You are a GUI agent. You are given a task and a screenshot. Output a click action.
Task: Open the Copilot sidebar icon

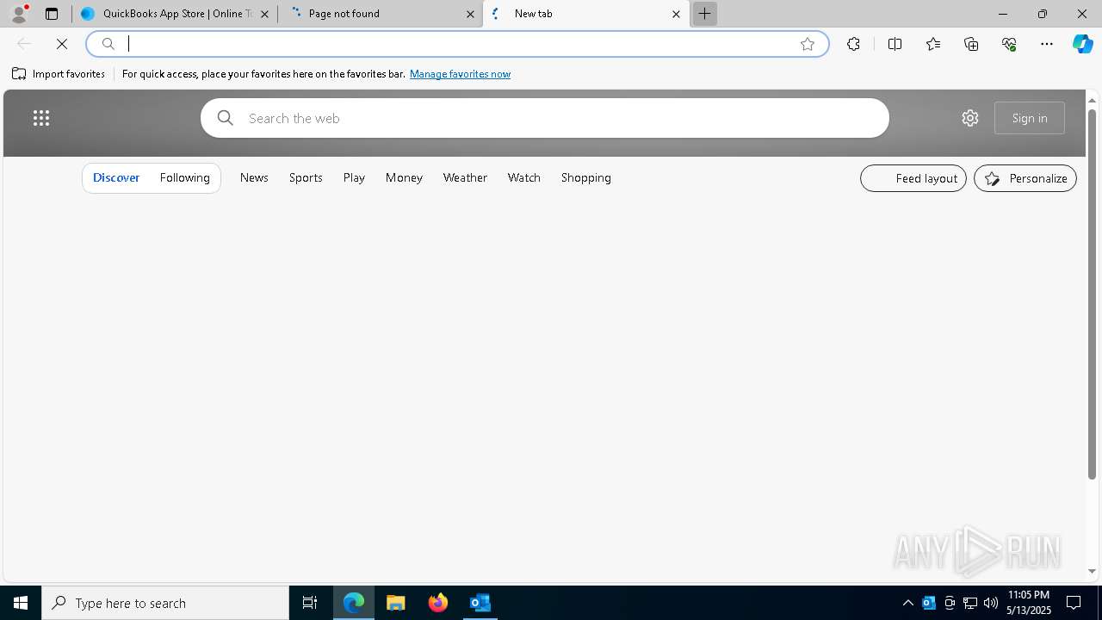coord(1083,44)
